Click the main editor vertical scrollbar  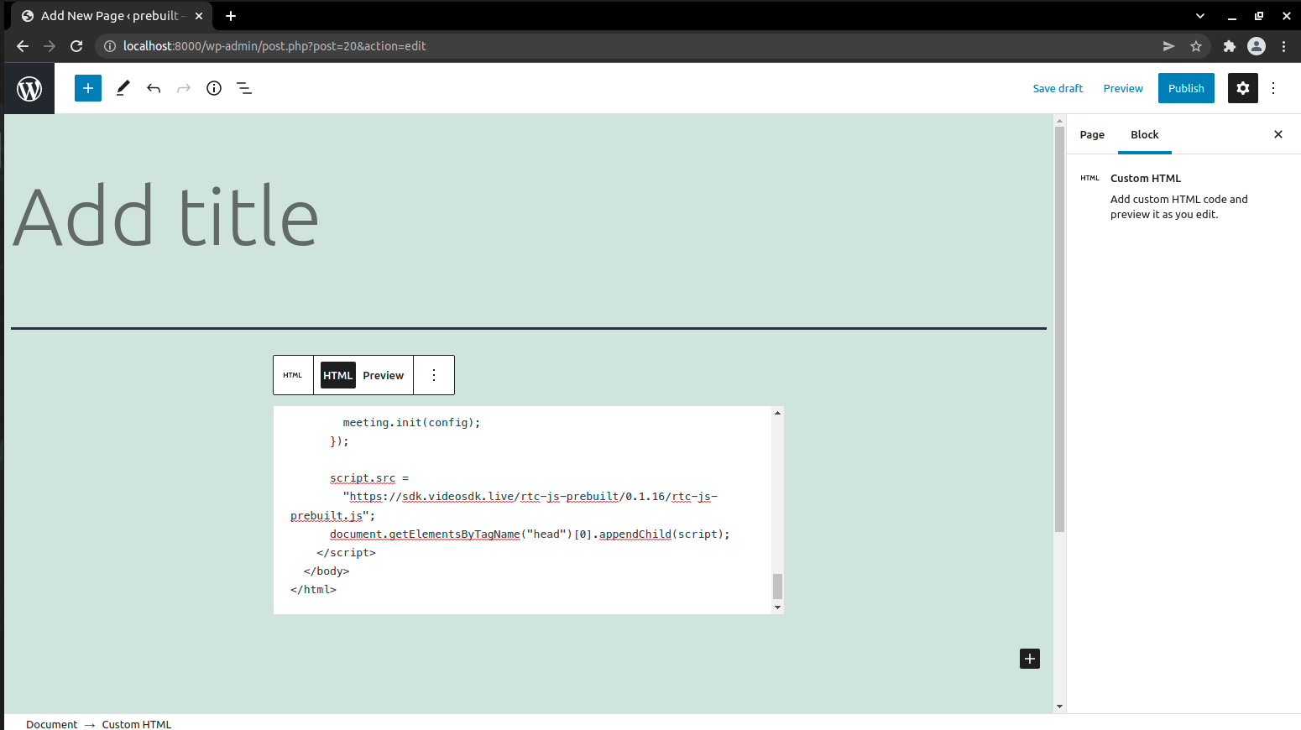[1059, 329]
